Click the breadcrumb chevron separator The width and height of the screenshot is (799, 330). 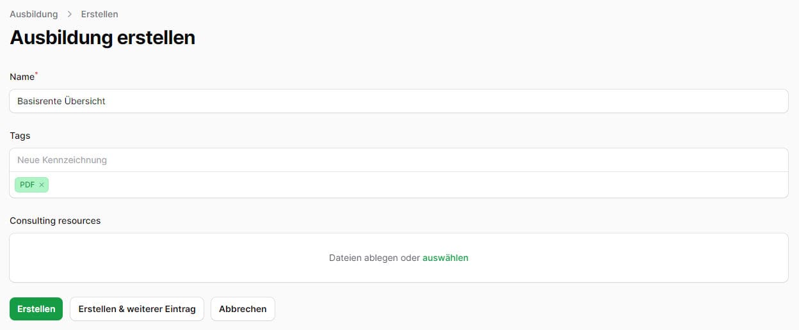(x=69, y=14)
